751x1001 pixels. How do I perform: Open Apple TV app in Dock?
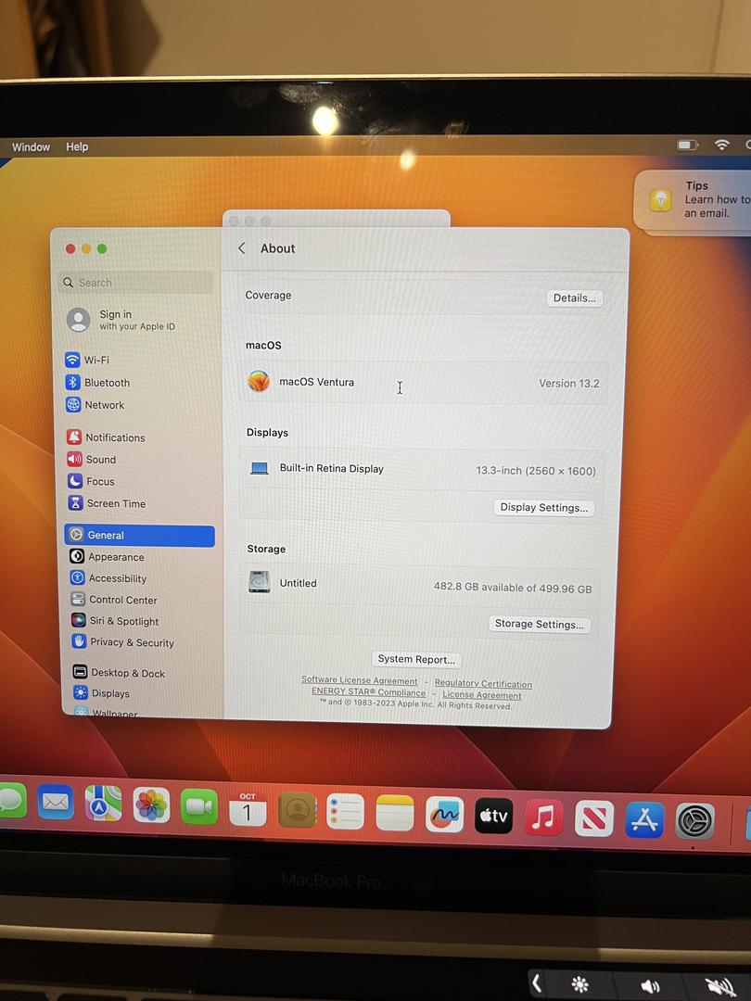tap(493, 816)
